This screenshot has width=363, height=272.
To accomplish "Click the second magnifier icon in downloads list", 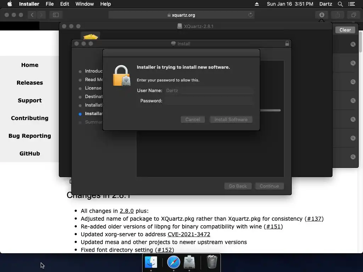I will pos(353,63).
